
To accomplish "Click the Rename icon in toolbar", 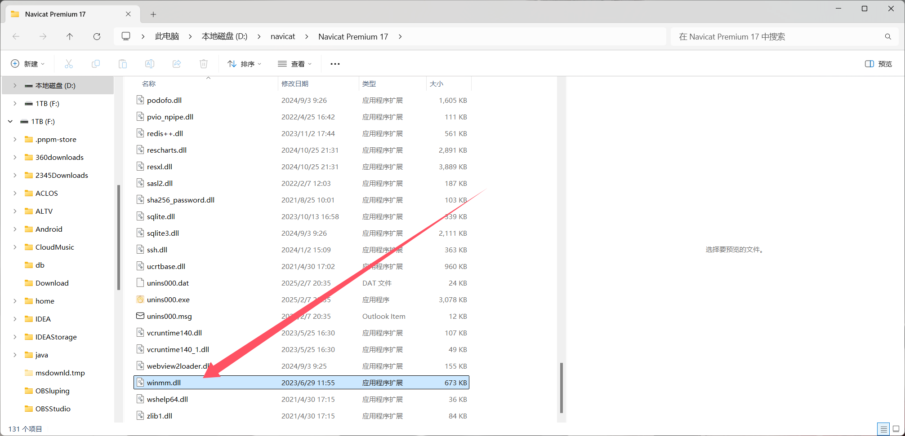I will pyautogui.click(x=150, y=64).
